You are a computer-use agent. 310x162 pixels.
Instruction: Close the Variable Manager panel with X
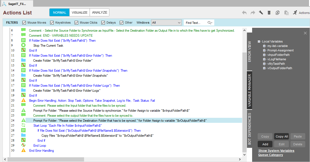[305, 33]
